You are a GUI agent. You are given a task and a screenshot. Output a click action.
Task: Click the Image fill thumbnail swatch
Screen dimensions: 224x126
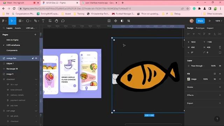pos(189,79)
